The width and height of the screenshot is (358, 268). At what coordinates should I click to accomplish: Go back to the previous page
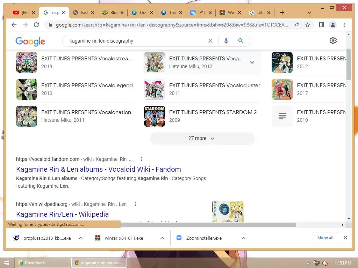coord(14,25)
